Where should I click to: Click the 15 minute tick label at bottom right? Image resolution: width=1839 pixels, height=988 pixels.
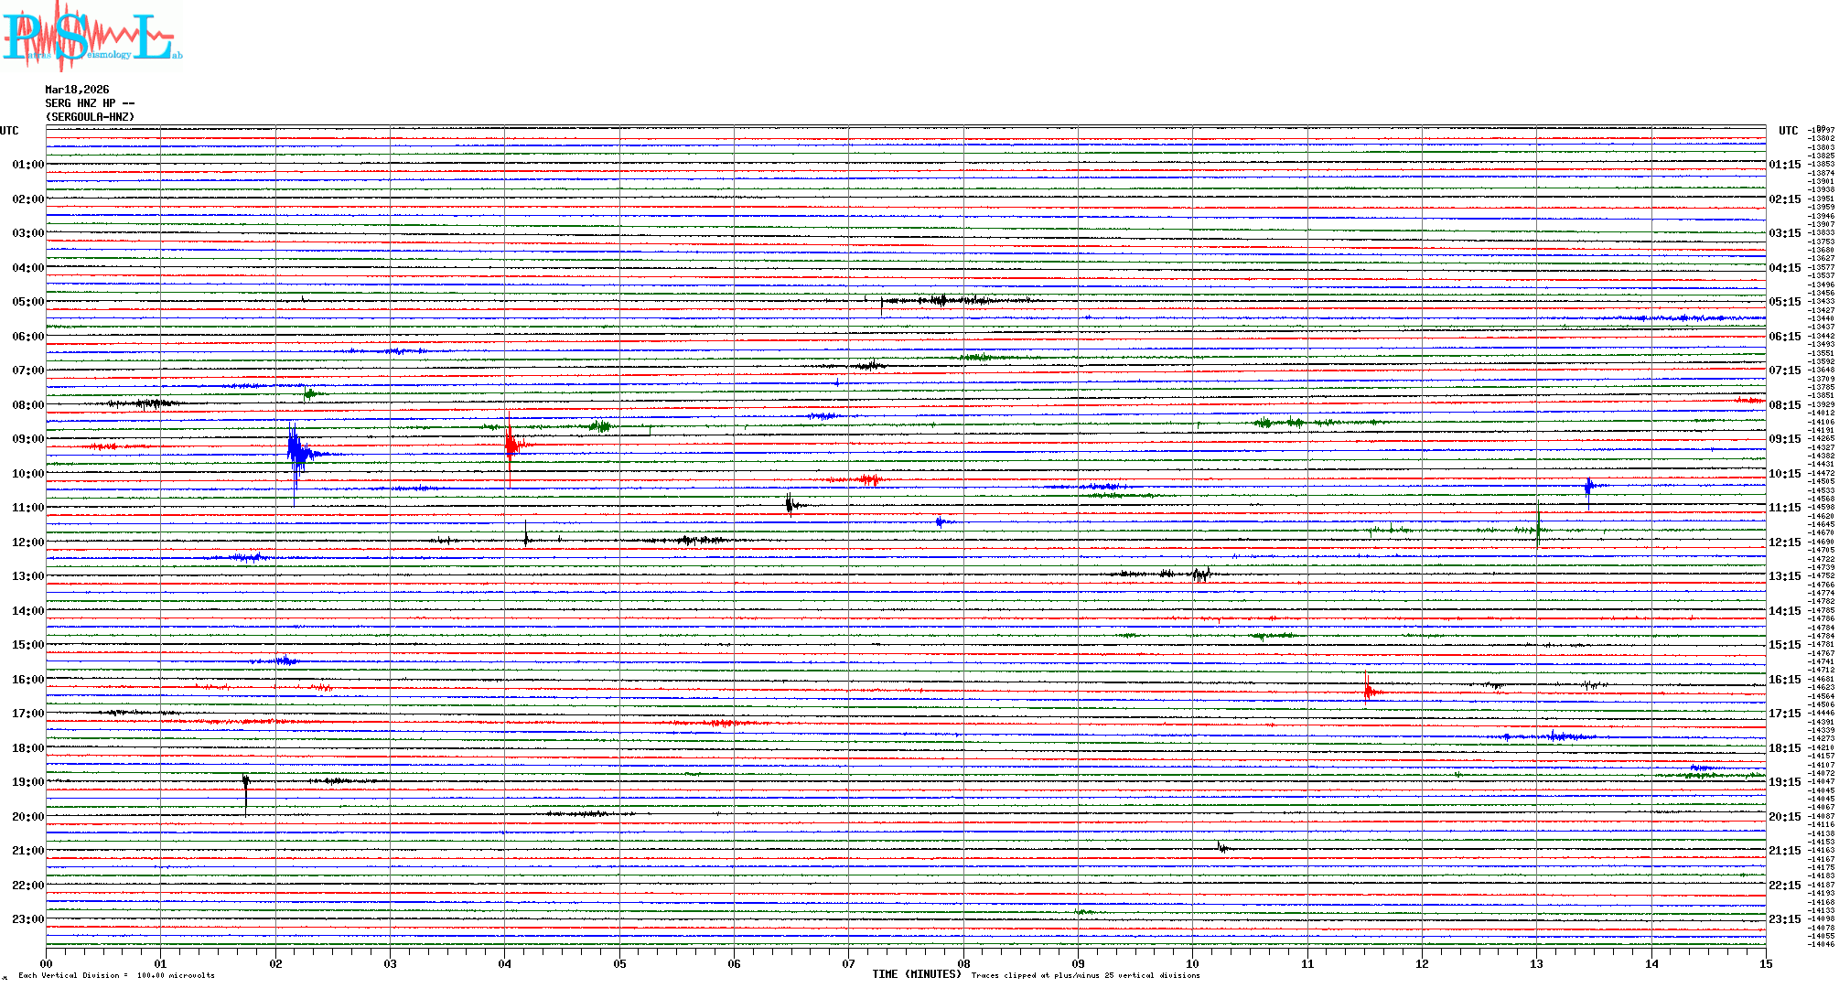click(x=1765, y=963)
